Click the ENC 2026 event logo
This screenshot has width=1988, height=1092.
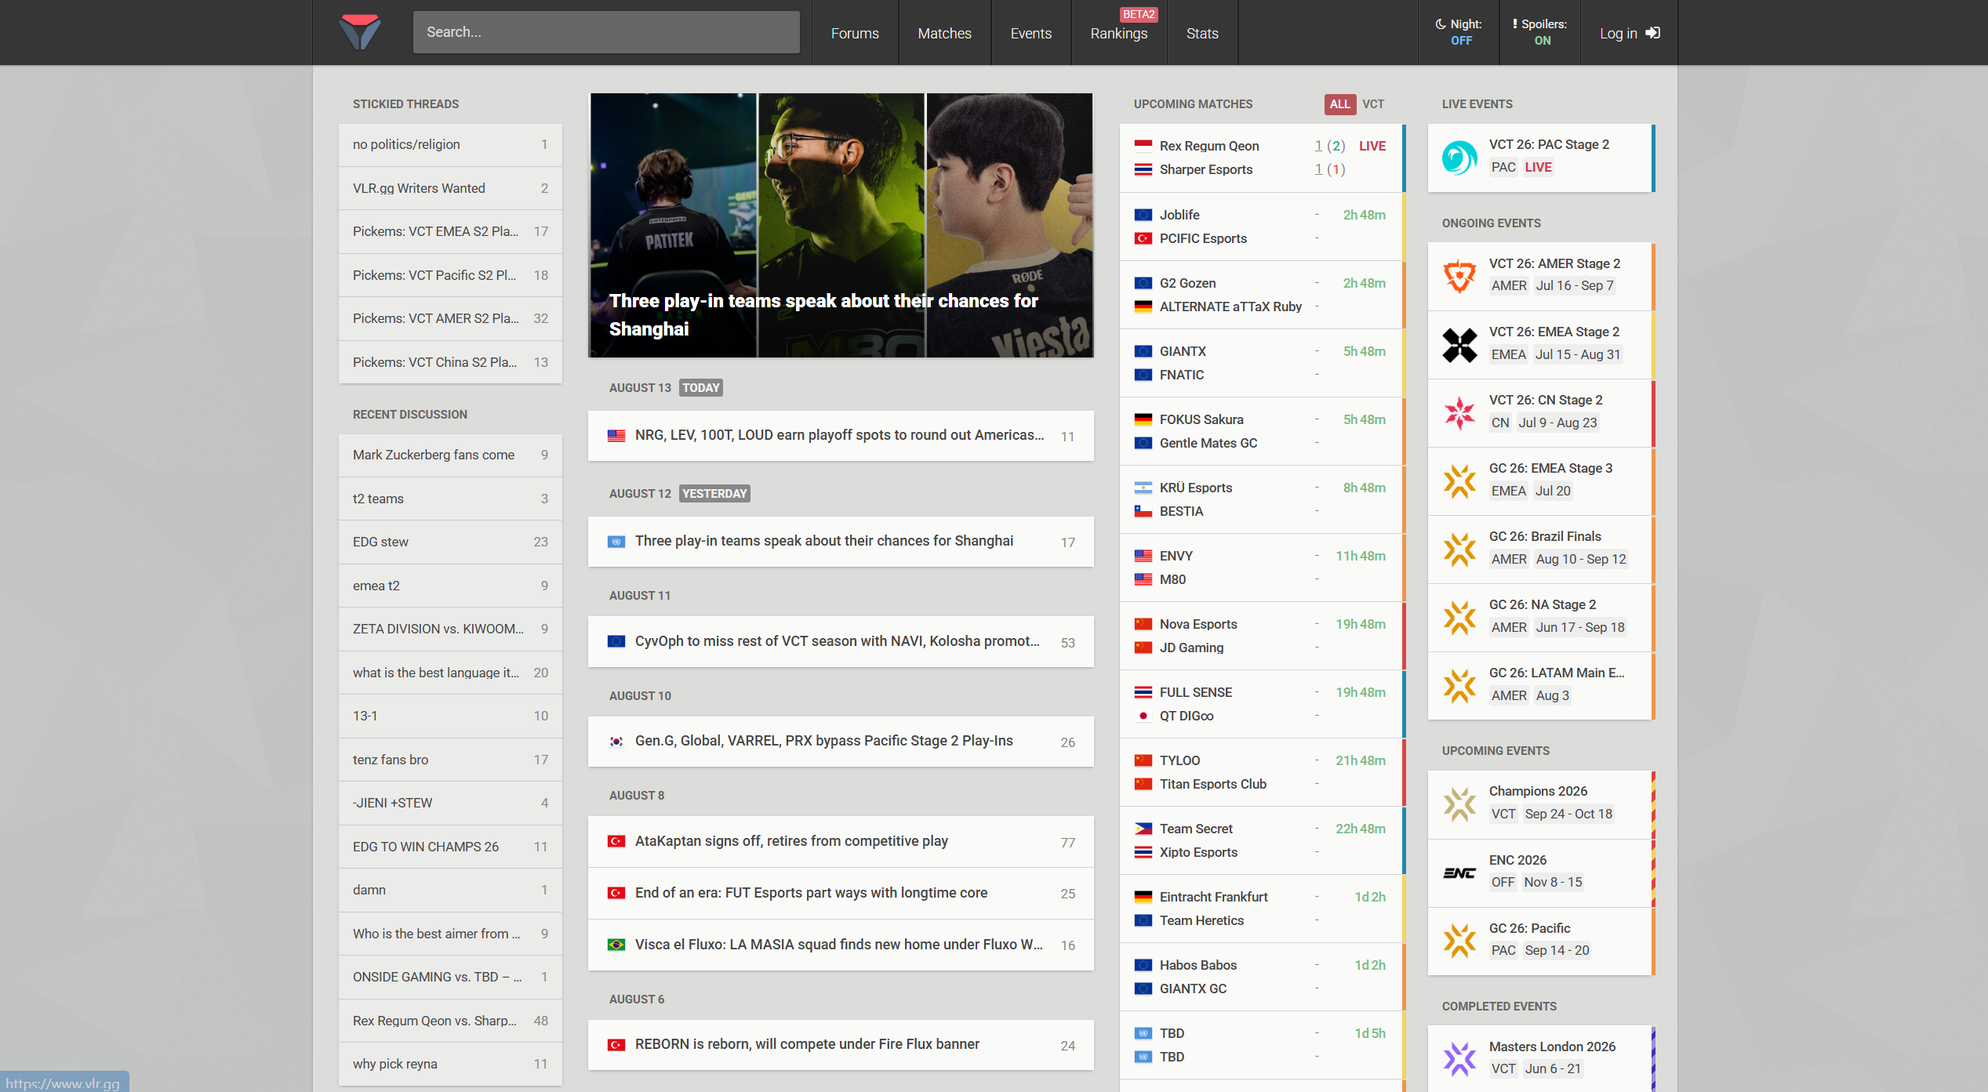coord(1459,873)
